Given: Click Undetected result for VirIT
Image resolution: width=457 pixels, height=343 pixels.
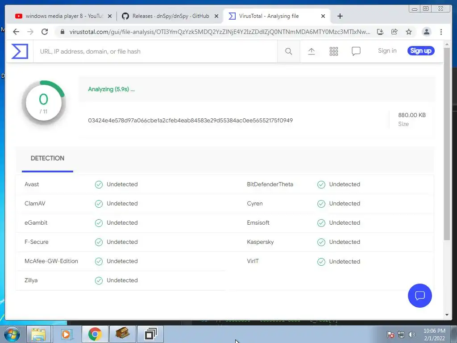Looking at the screenshot, I should pos(345,262).
